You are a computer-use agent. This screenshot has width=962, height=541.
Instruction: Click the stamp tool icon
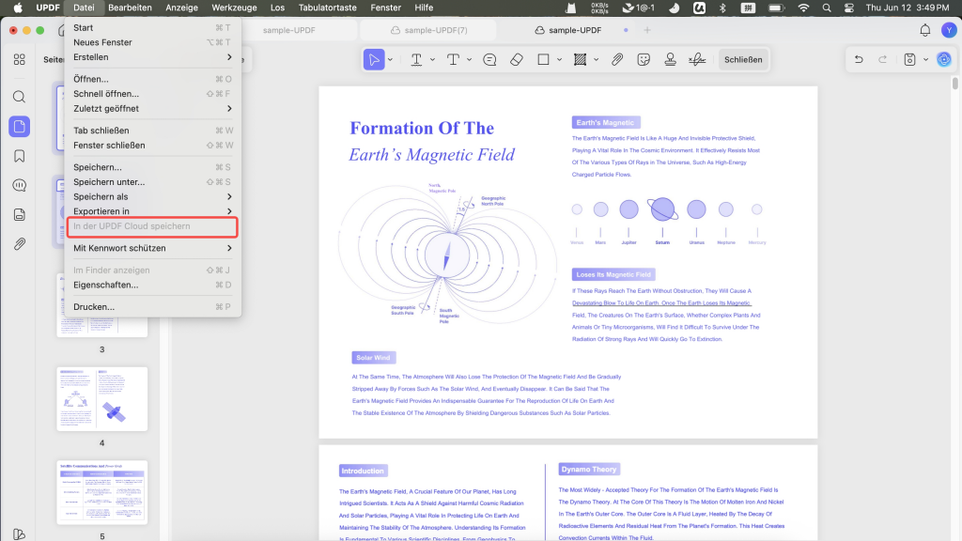click(x=670, y=59)
